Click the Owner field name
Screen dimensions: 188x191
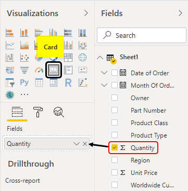[140, 98]
